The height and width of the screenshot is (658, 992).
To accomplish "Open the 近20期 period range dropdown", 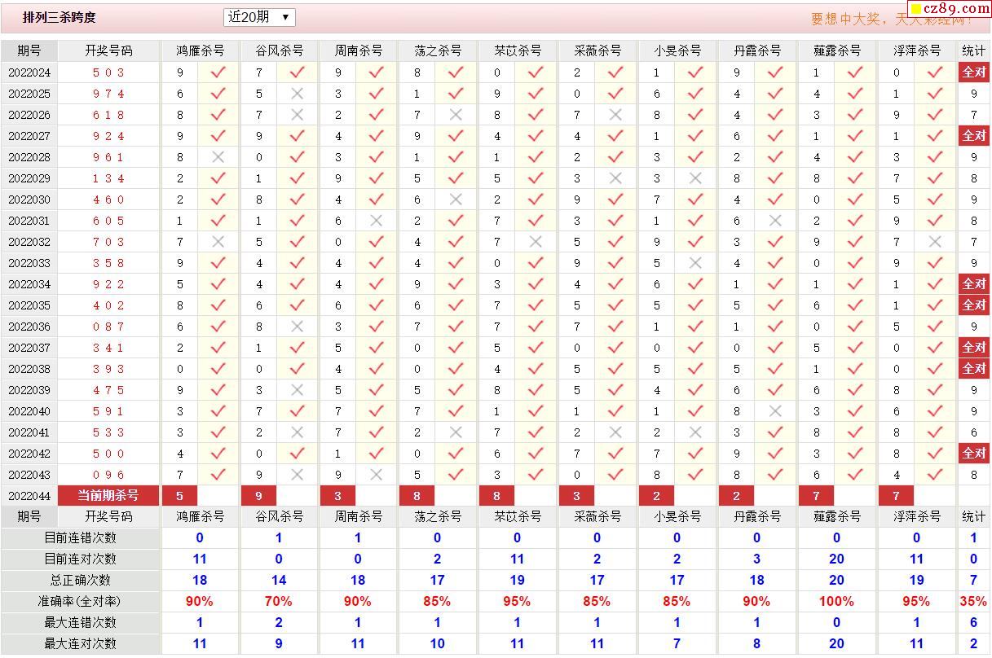I will pos(259,17).
